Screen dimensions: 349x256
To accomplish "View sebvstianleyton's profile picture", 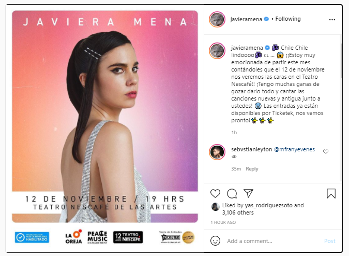I will pyautogui.click(x=217, y=152).
